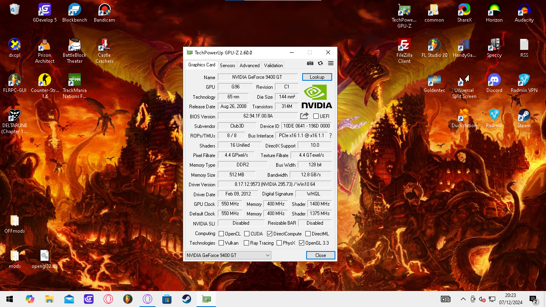Switch to the Advanced tab
This screenshot has width=546, height=307.
(249, 66)
